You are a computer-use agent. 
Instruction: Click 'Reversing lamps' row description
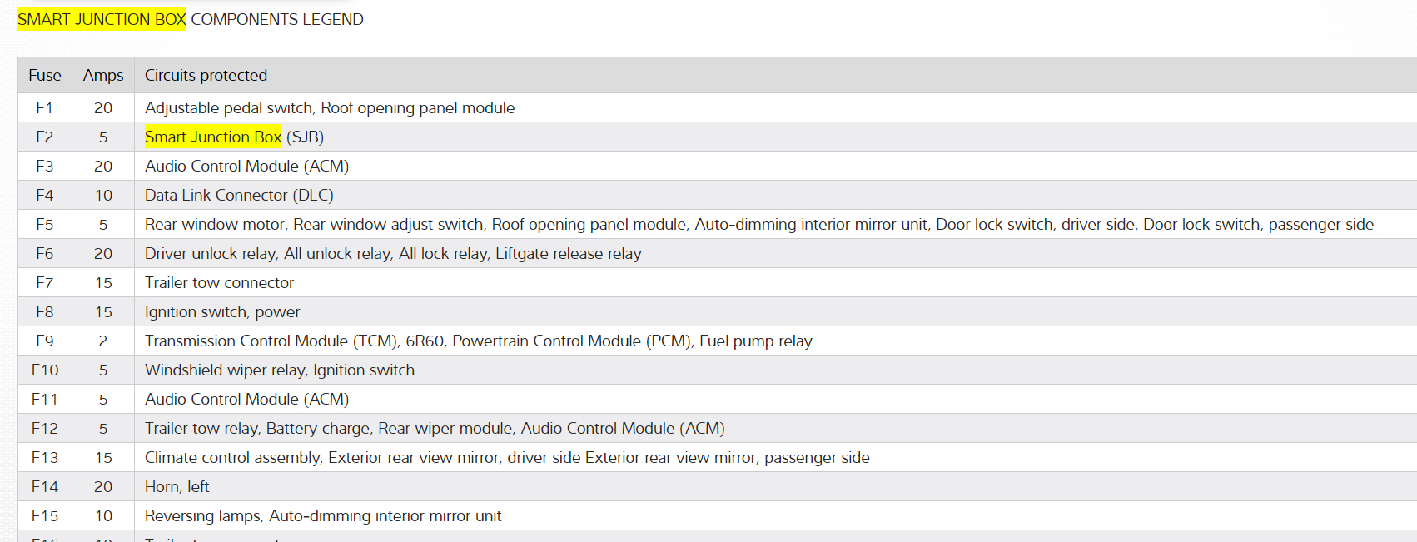pyautogui.click(x=323, y=515)
